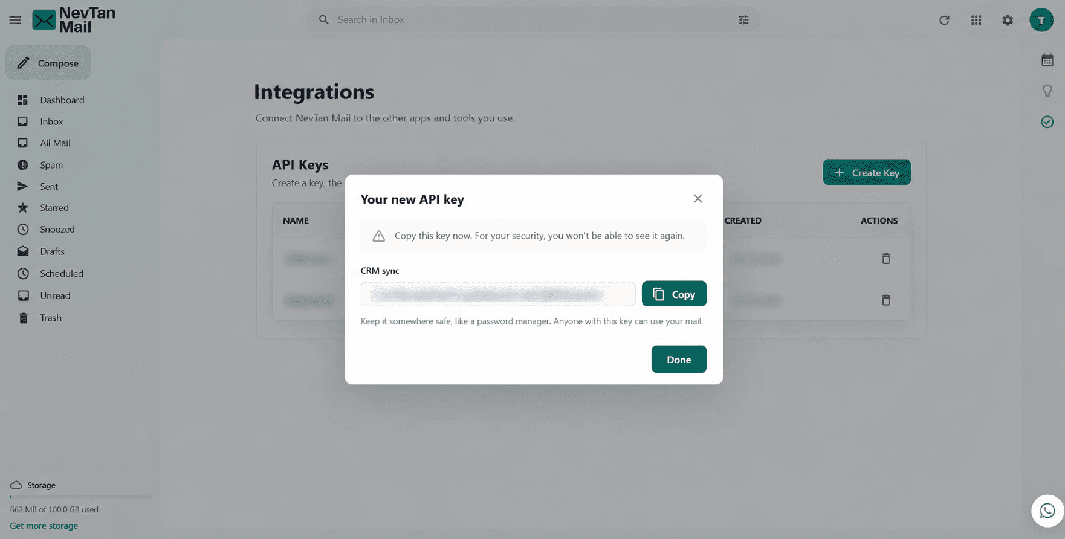Open the T account avatar
This screenshot has width=1065, height=539.
click(x=1041, y=20)
